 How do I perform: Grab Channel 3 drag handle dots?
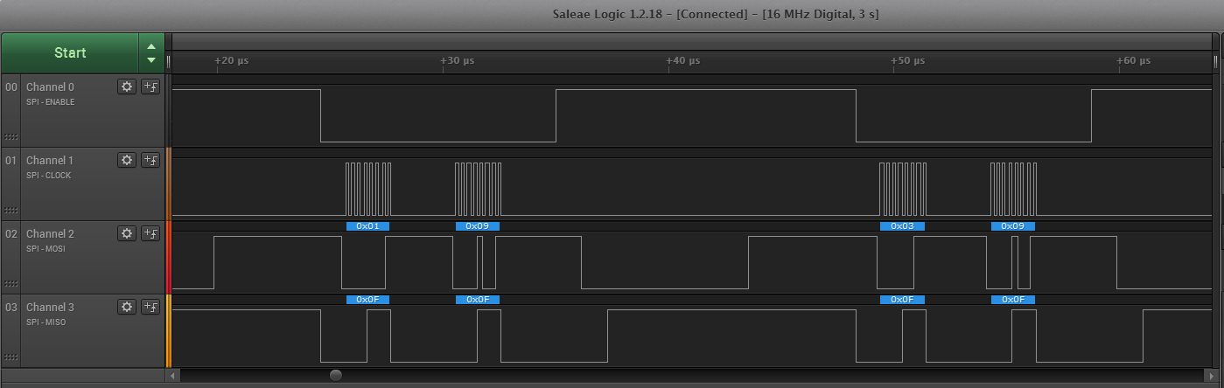coord(10,357)
